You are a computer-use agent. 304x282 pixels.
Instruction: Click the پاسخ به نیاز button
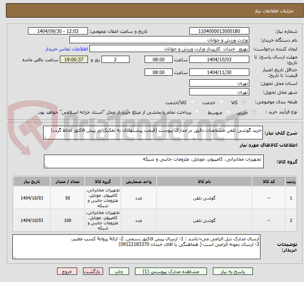[232, 271]
